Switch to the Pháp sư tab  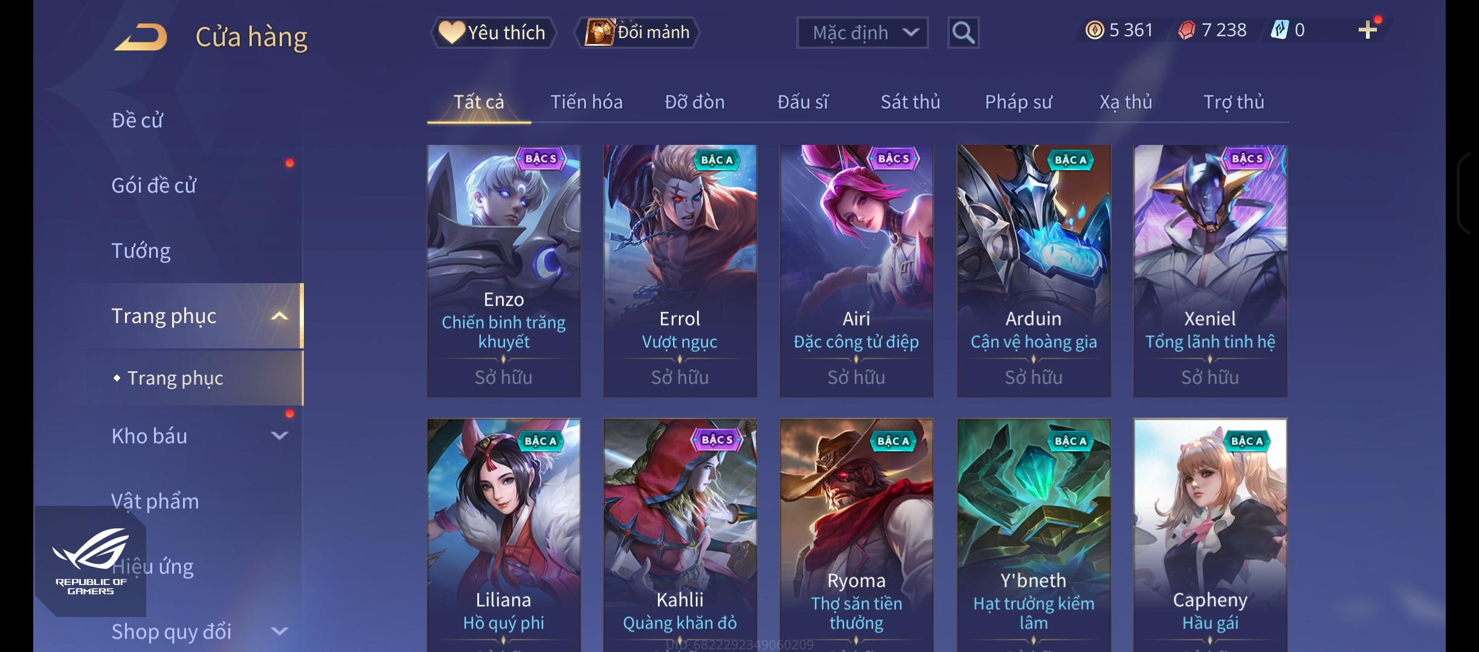pos(1018,101)
